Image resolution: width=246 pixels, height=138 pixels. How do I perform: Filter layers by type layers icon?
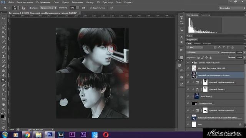pos(224,48)
